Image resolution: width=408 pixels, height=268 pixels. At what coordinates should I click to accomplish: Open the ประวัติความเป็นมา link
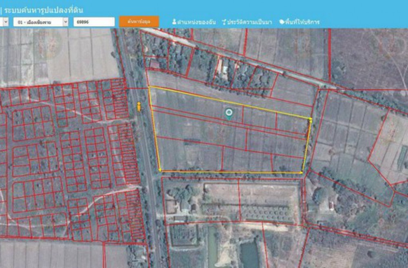(x=249, y=22)
